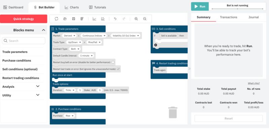Click the What's this? link
The height and width of the screenshot is (129, 269).
tap(254, 83)
